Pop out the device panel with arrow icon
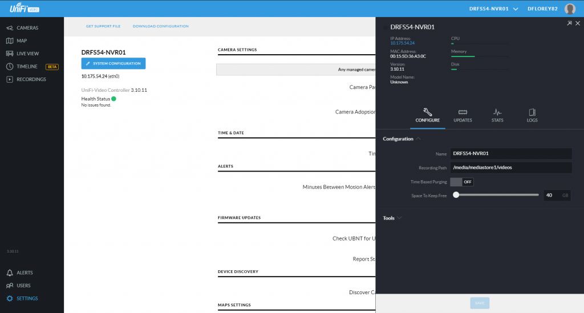Image resolution: width=584 pixels, height=313 pixels. tap(569, 23)
